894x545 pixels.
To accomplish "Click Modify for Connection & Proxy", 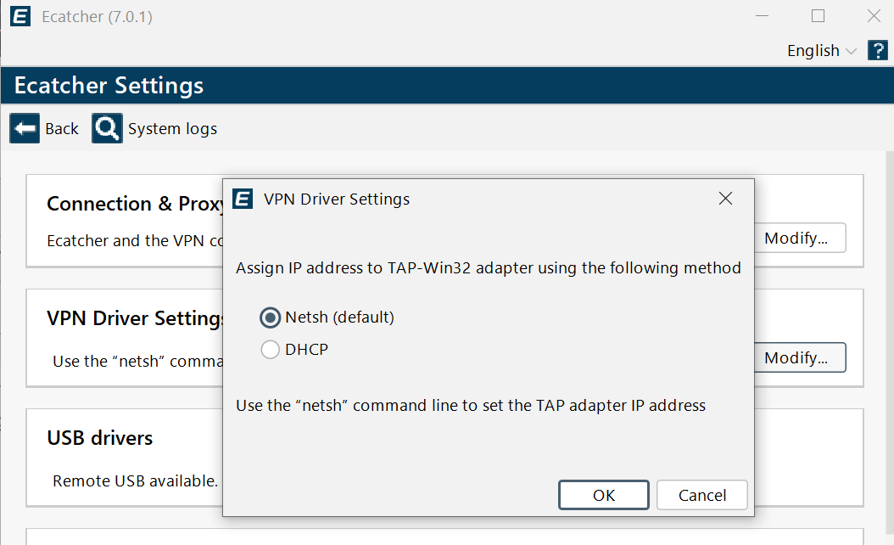I will [x=799, y=238].
